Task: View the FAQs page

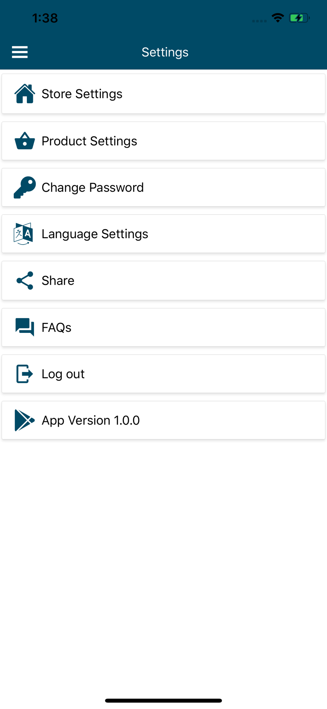Action: [57, 328]
